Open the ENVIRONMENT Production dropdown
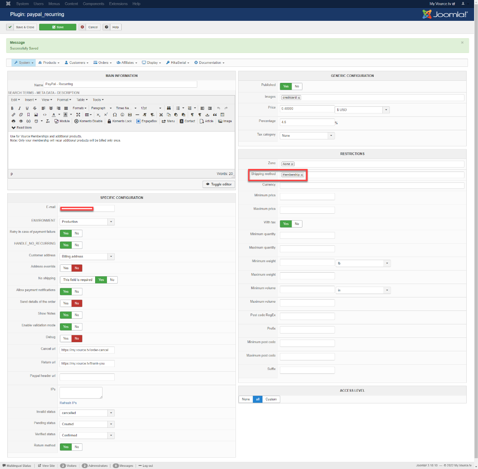The image size is (478, 469). point(87,222)
